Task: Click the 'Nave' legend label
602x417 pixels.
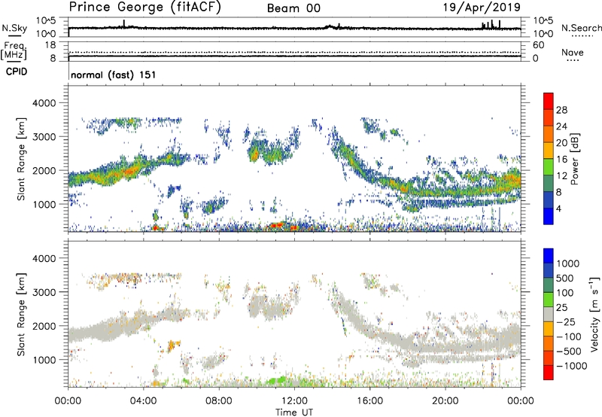Action: (x=573, y=53)
